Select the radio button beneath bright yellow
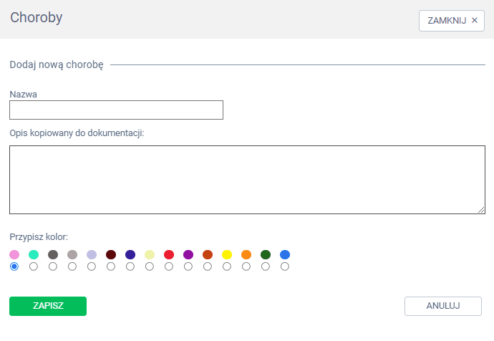Screen dimensions: 494x341 (x=227, y=266)
